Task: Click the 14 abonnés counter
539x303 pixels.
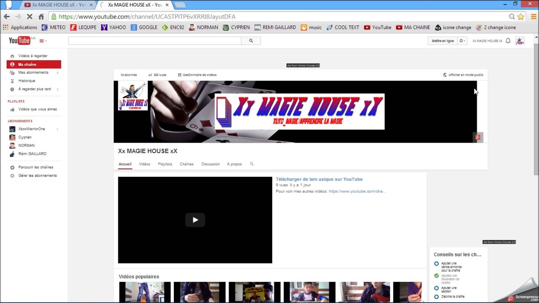Action: tap(128, 75)
